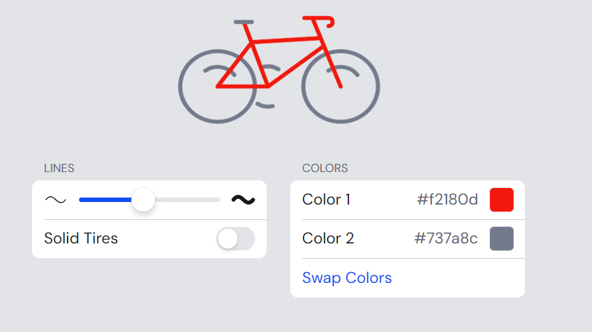The image size is (592, 332).
Task: Open the gray Color 2 swatch
Action: [501, 238]
